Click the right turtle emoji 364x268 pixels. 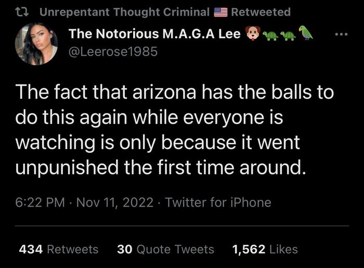[x=288, y=35]
